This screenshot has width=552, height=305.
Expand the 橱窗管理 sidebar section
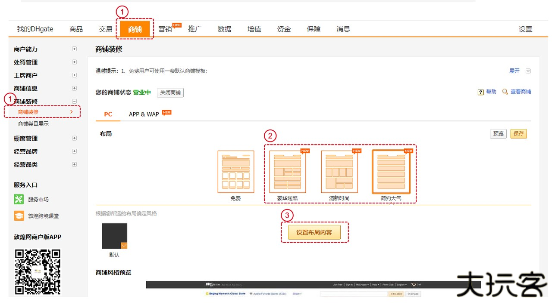pos(74,138)
